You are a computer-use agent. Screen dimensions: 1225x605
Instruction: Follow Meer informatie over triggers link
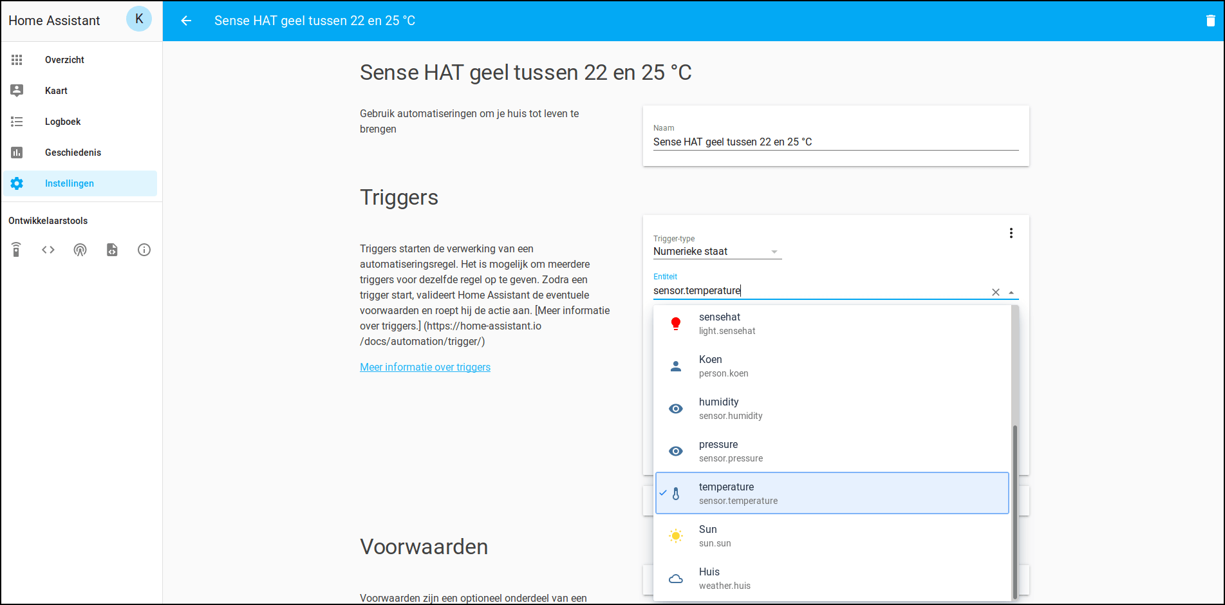425,367
